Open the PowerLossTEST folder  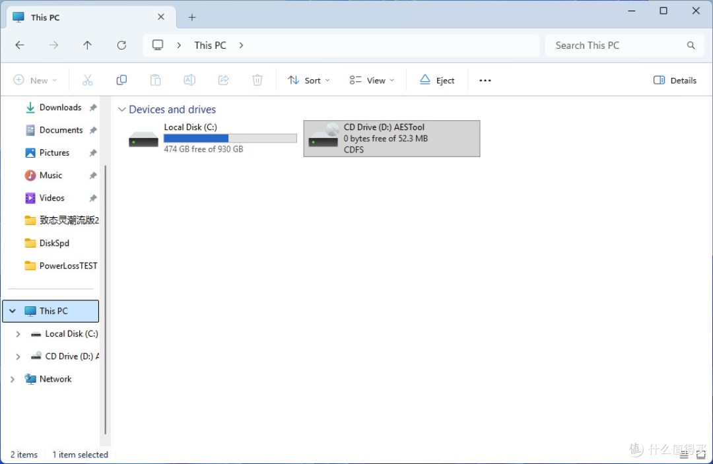click(x=61, y=266)
